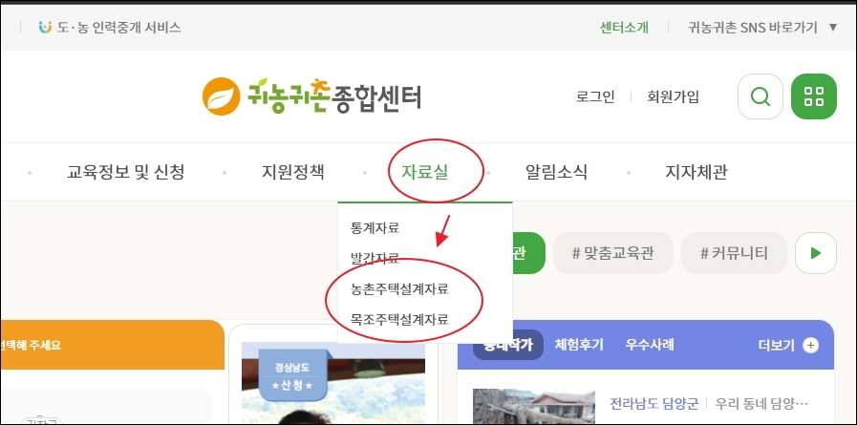Open the 지원정책 menu
Viewport: 857px width, 425px height.
point(293,172)
